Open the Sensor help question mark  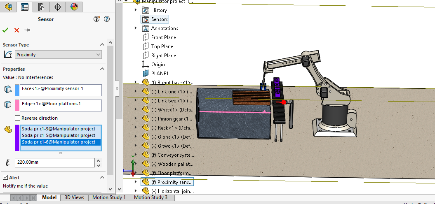coord(107,19)
